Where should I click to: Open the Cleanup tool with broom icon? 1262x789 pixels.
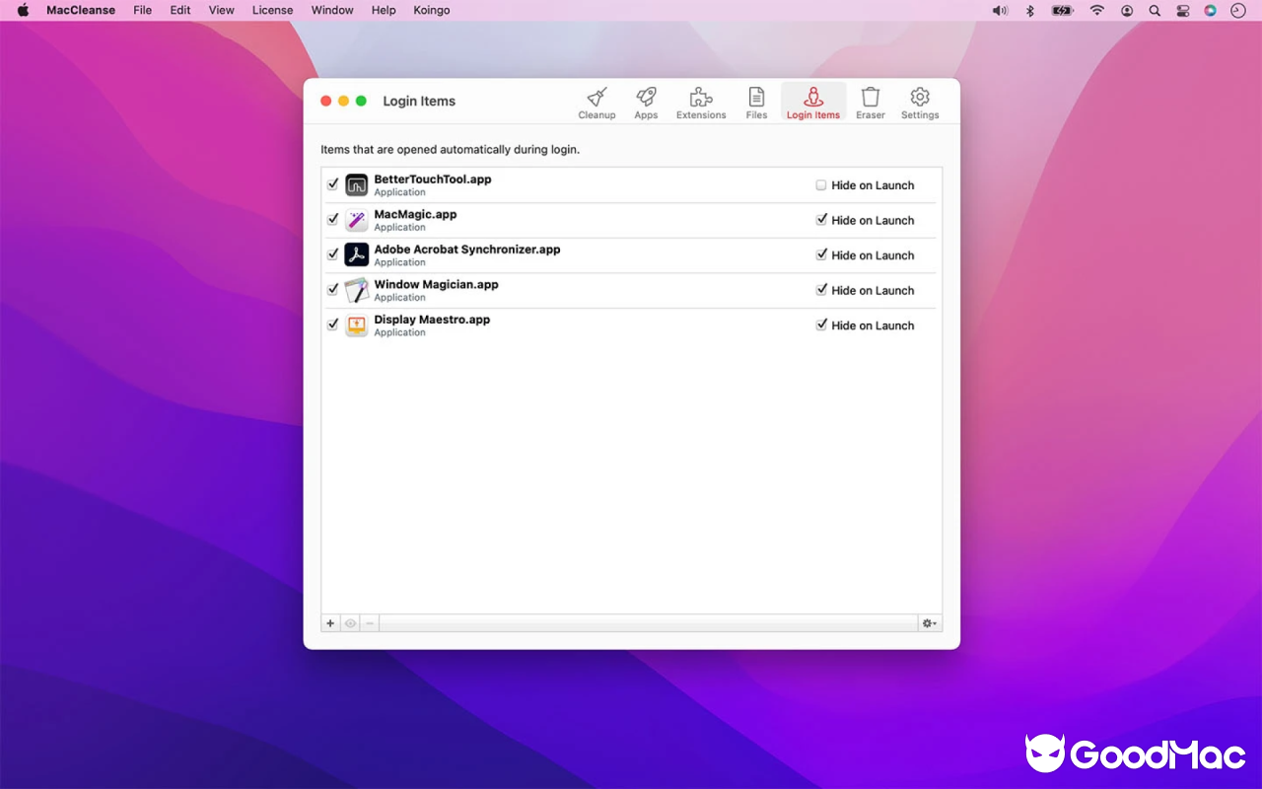tap(596, 102)
